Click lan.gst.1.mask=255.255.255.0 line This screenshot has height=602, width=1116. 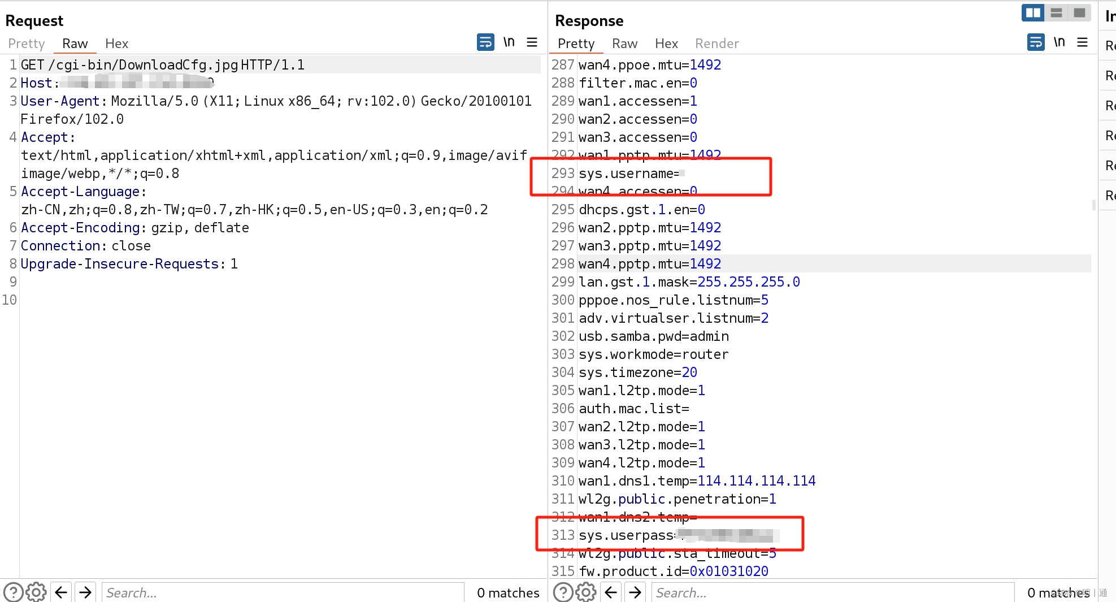tap(689, 282)
